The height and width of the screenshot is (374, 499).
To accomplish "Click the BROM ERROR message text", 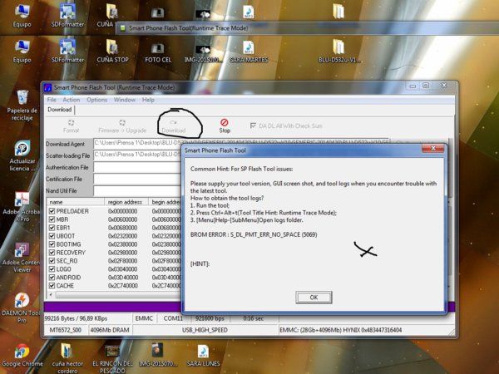I will (254, 234).
